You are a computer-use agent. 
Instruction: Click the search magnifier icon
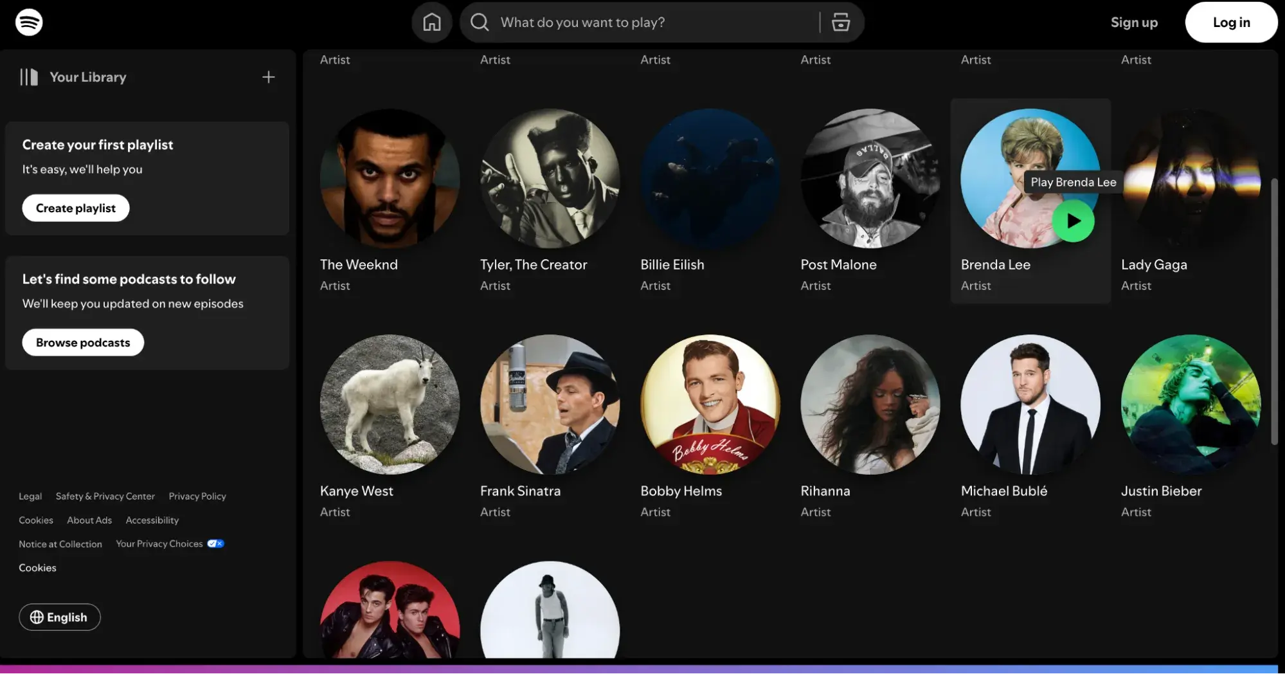click(x=480, y=23)
